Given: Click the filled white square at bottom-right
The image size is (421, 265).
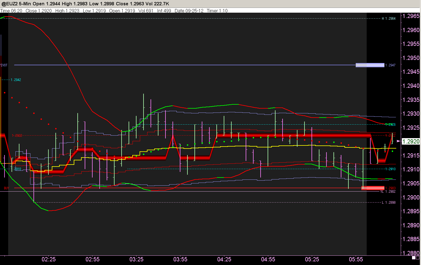Looking at the screenshot, I should point(413,258).
